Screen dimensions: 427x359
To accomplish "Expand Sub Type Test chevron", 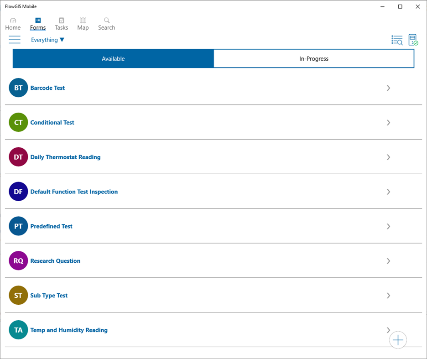I will 388,296.
